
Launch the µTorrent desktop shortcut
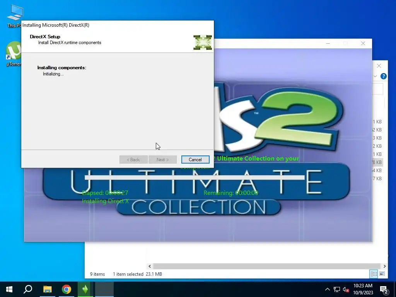pos(14,53)
